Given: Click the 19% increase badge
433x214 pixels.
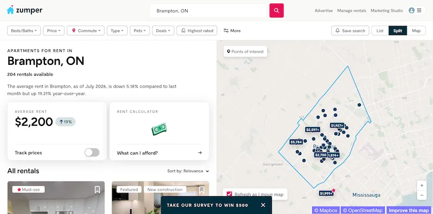Looking at the screenshot, I should 65,122.
